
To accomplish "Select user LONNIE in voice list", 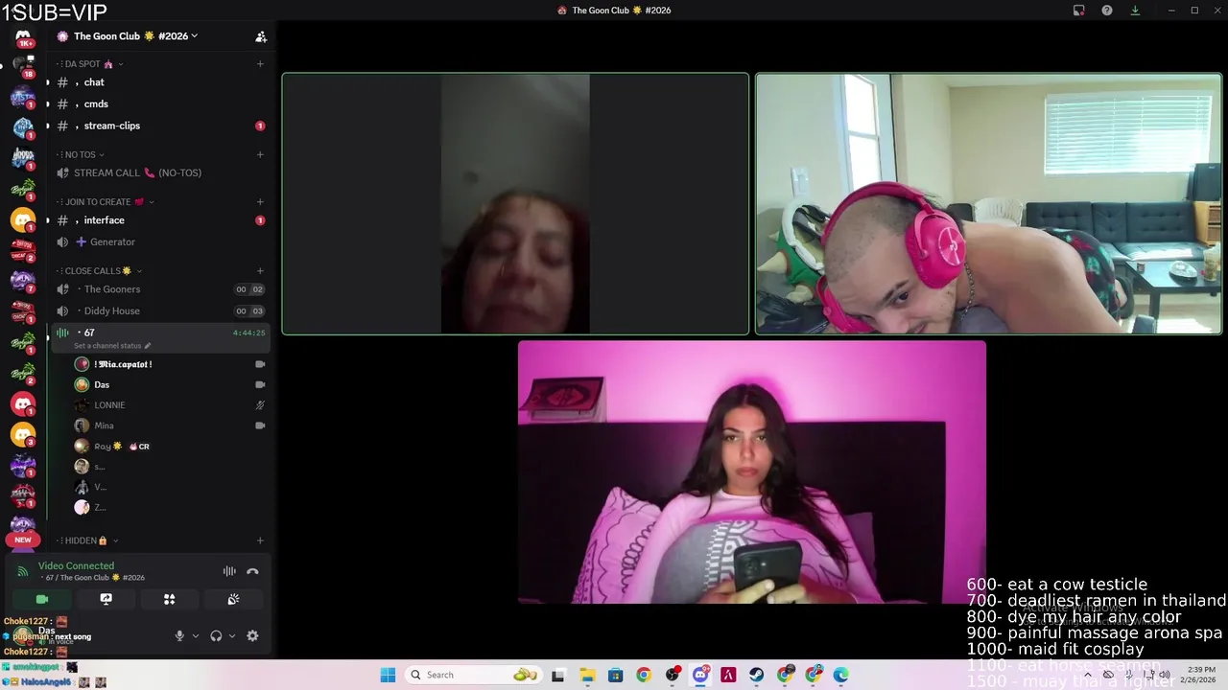I will click(x=169, y=405).
